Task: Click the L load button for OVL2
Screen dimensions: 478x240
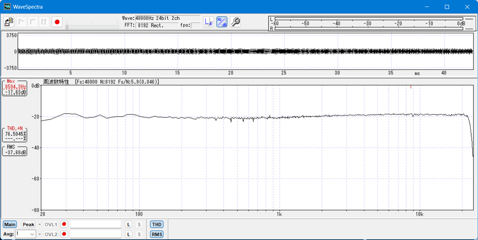Action: pyautogui.click(x=128, y=234)
